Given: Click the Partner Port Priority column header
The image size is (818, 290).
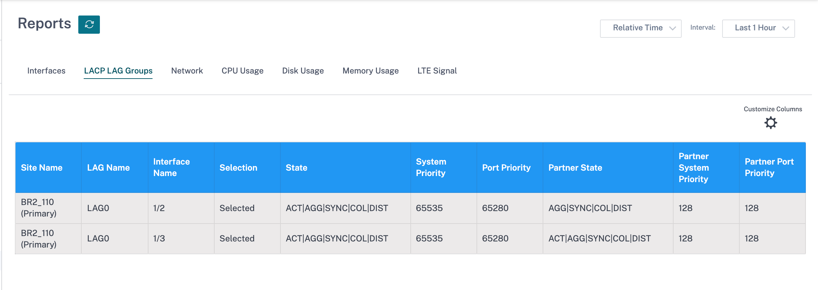Looking at the screenshot, I should [x=772, y=168].
